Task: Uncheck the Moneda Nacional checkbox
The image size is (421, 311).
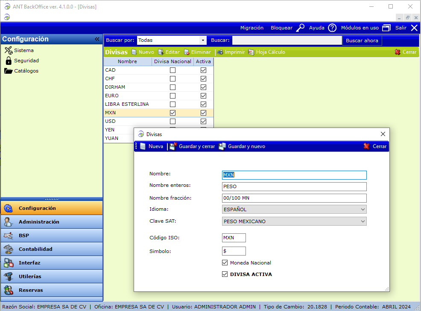Action: (225, 263)
